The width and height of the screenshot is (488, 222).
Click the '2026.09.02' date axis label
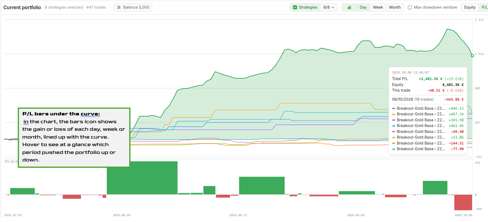356,215
